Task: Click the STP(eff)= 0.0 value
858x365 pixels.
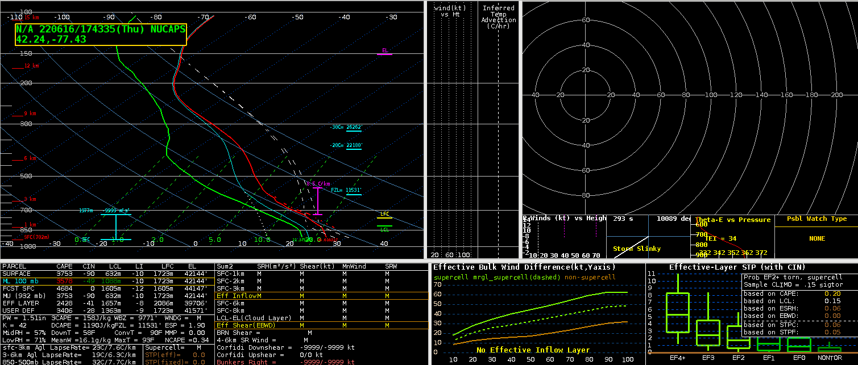Action: tap(174, 355)
